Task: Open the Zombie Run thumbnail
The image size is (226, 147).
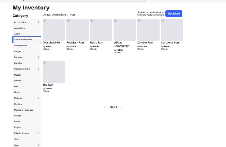Action: [148, 30]
